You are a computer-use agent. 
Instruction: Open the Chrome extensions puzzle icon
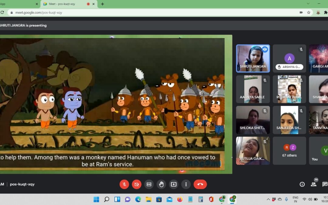click(x=326, y=12)
